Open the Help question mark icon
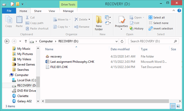184x111 pixels. point(179,10)
